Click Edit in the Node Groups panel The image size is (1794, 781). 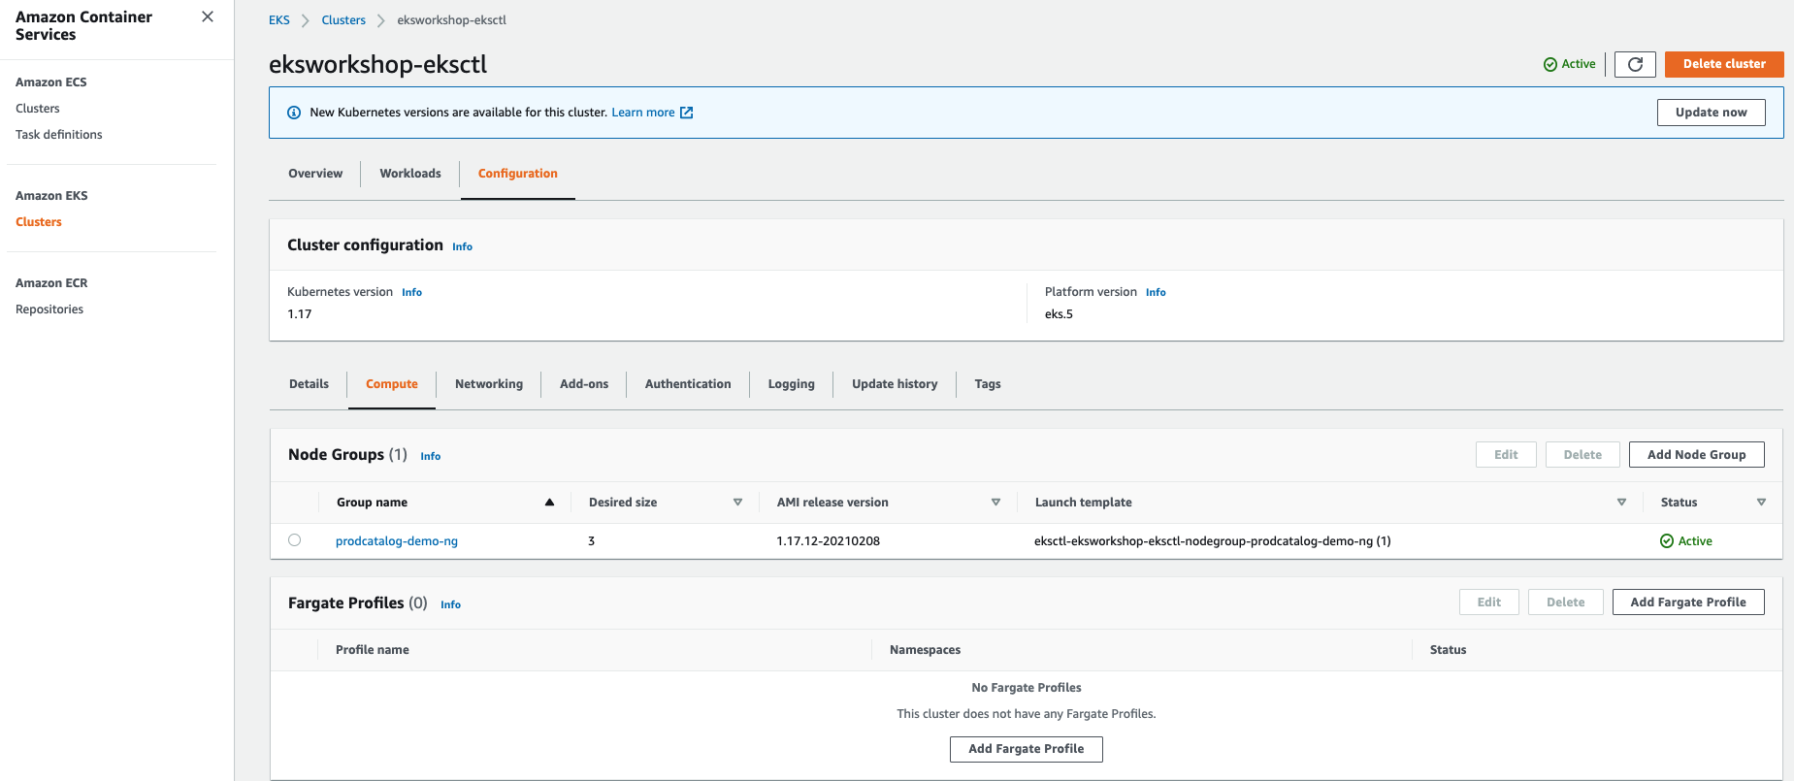(x=1506, y=455)
